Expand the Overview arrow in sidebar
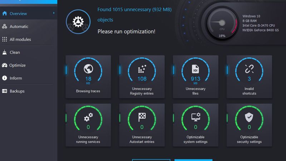Viewport: 286px width, 161px height. coord(54,13)
